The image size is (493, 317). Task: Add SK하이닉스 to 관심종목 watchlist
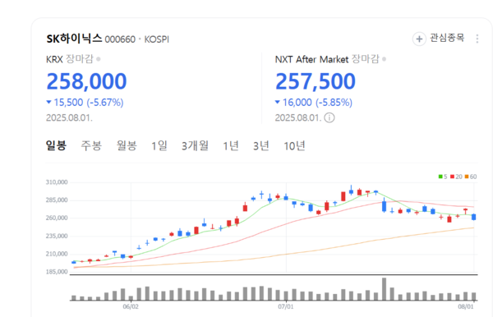coord(438,39)
